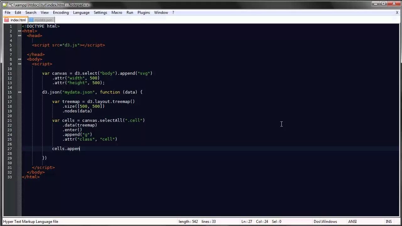Viewport: 402px width, 226px height.
Task: Close current document with menu bar X
Action: point(397,13)
